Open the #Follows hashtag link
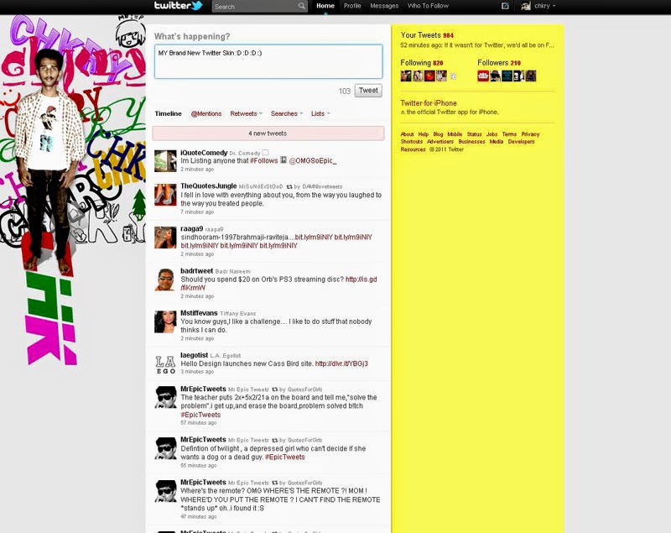The image size is (671, 533). tap(263, 160)
